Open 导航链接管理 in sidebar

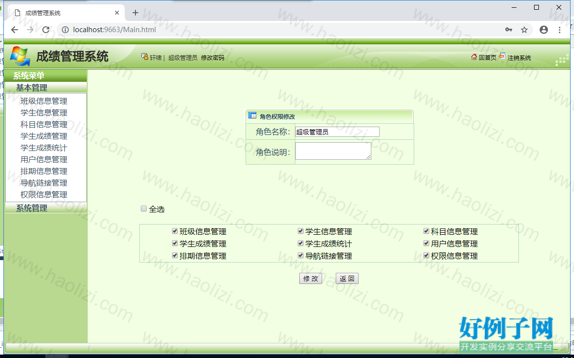pos(44,183)
